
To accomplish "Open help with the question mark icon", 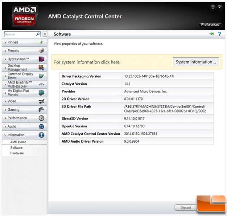I will click(220, 34).
